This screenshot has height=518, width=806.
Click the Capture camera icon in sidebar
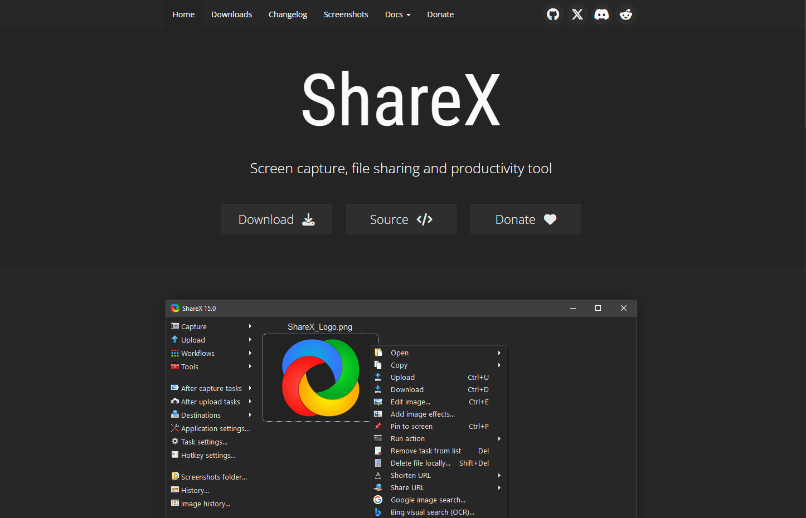(x=175, y=326)
